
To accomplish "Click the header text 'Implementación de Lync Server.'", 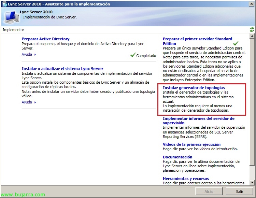I will 50,17.
